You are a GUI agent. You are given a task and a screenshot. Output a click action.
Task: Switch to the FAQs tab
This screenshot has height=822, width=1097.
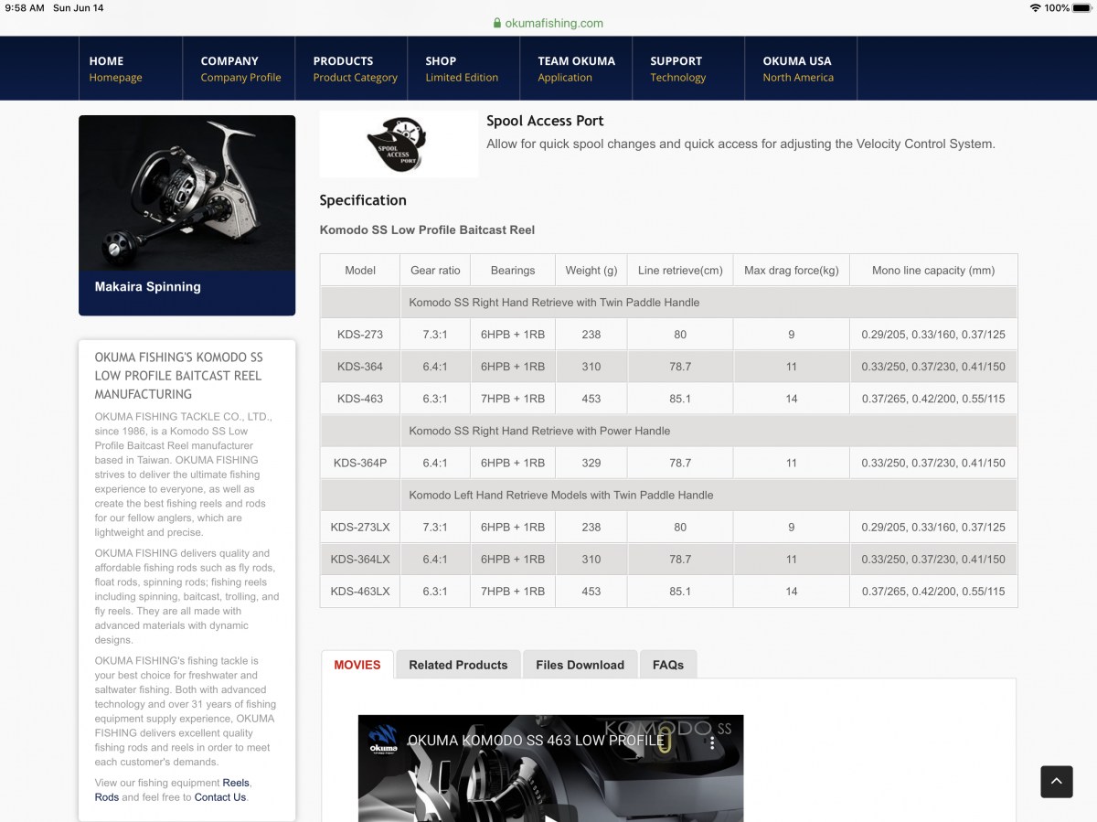tap(668, 665)
